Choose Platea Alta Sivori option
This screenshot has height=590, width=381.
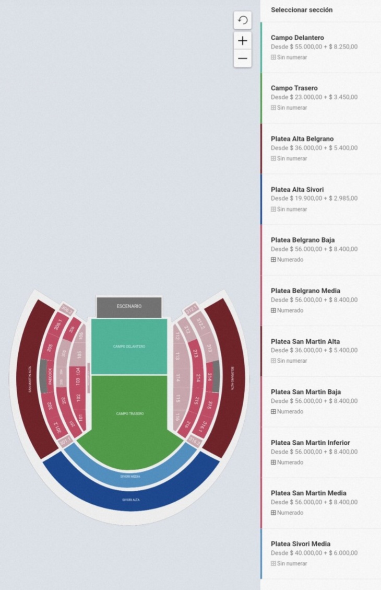321,200
